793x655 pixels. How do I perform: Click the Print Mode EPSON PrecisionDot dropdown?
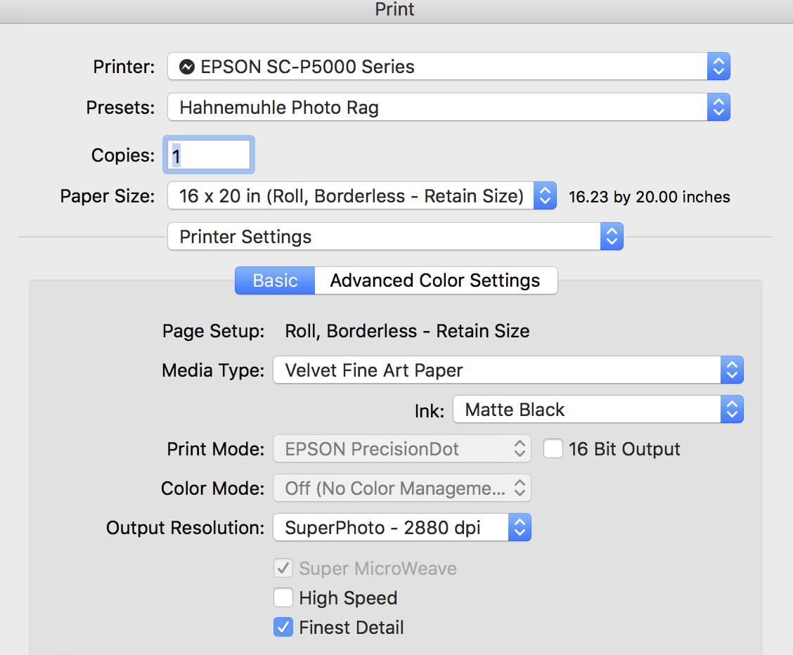[x=401, y=449]
